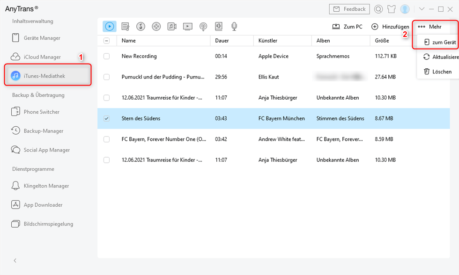Click Zum PC transfer button
Viewport: 459px width, 275px height.
[347, 27]
